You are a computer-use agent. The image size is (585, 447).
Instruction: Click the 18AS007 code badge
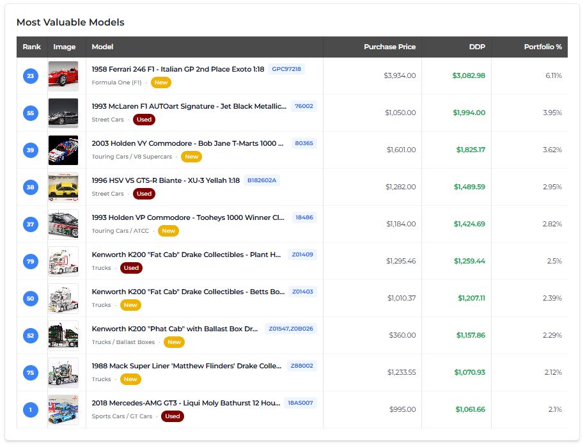pos(300,403)
